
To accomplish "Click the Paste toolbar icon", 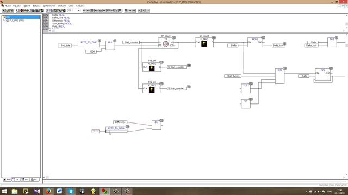I will tap(55, 11).
